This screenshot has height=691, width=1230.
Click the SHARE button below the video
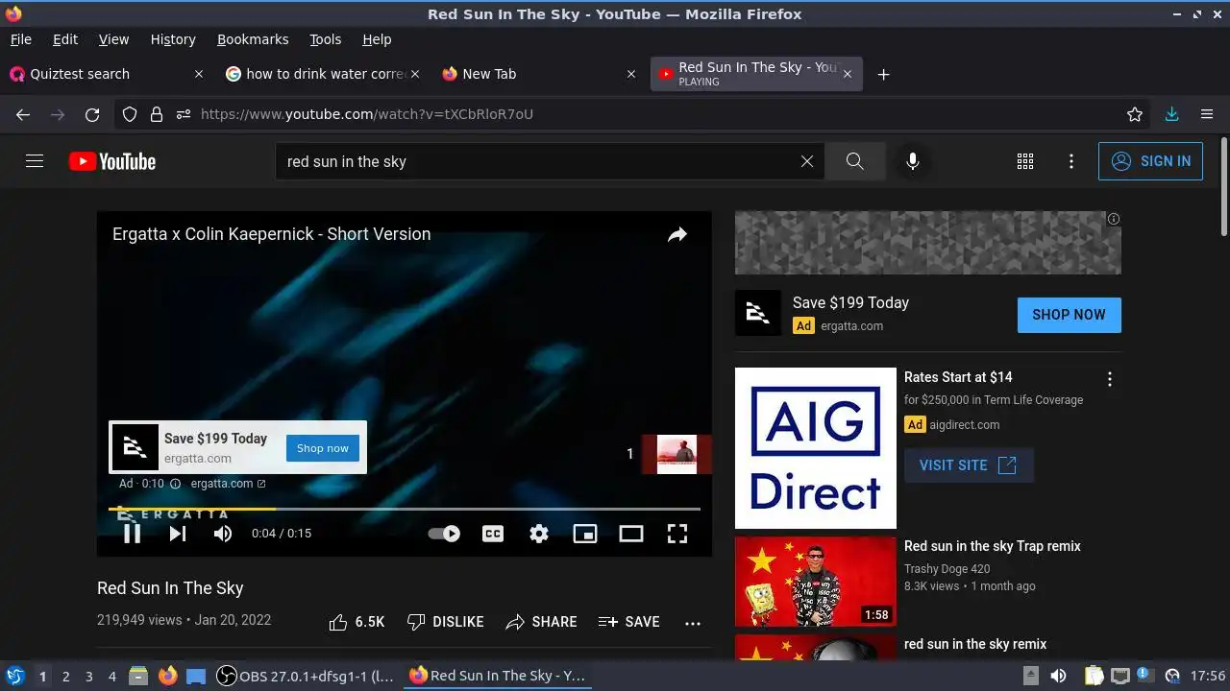pos(541,622)
